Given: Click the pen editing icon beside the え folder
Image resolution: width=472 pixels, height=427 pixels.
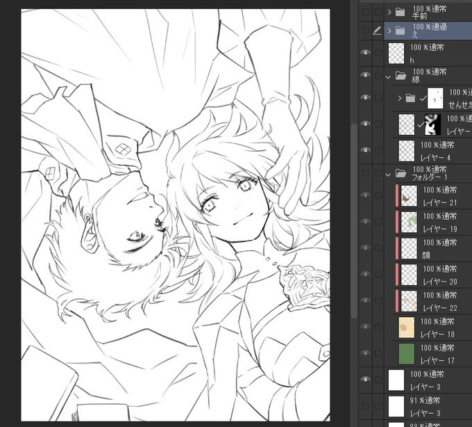Looking at the screenshot, I should click(x=377, y=31).
